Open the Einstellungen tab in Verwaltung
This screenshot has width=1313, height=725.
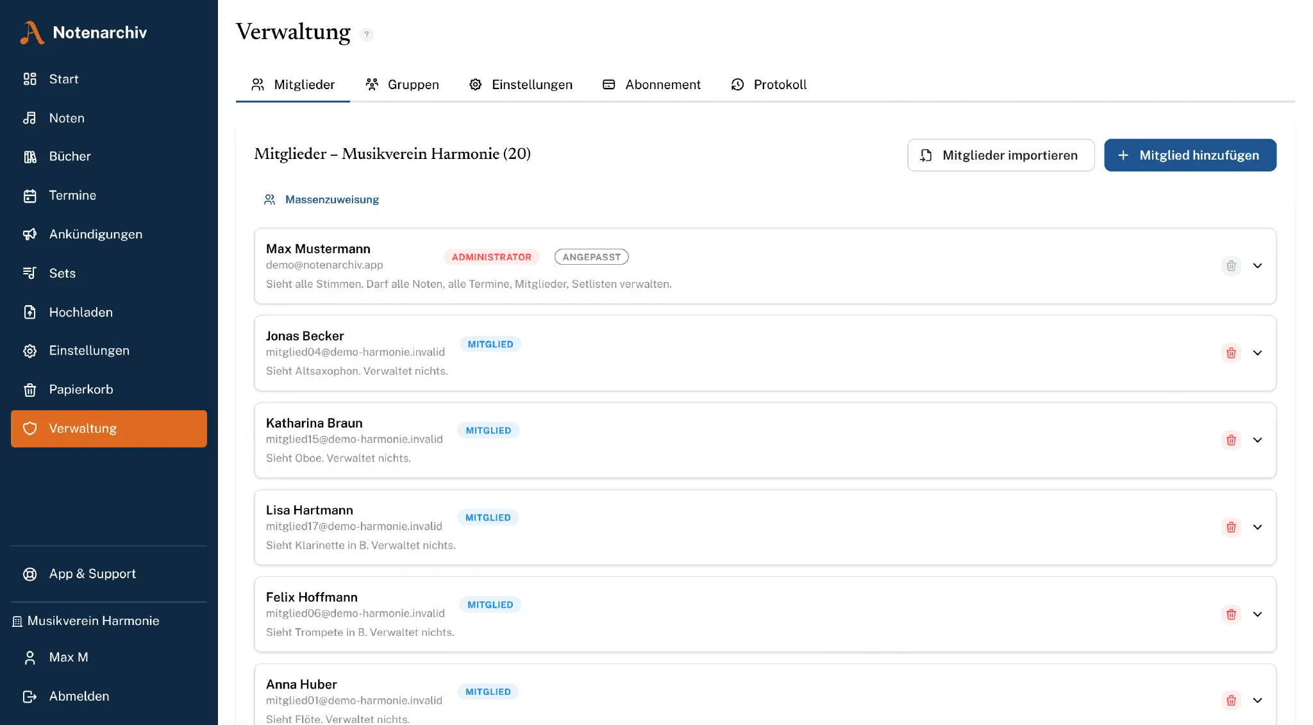[x=521, y=85]
